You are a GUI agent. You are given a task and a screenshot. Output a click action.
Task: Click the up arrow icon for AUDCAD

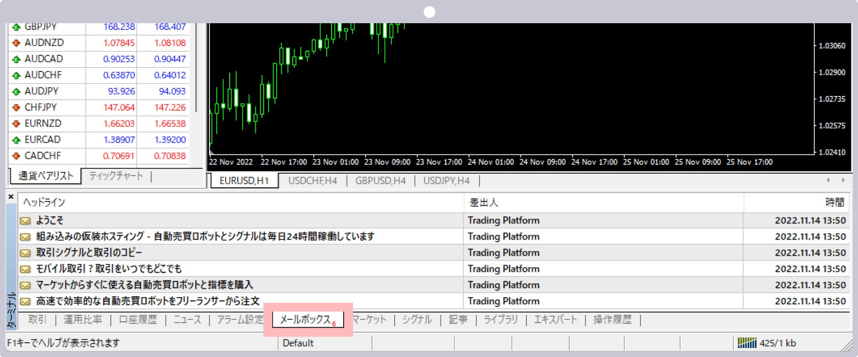click(17, 59)
